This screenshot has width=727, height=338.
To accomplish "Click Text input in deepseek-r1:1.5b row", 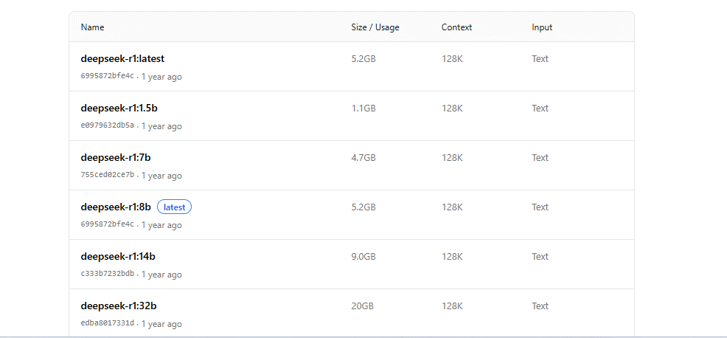I will click(x=540, y=108).
